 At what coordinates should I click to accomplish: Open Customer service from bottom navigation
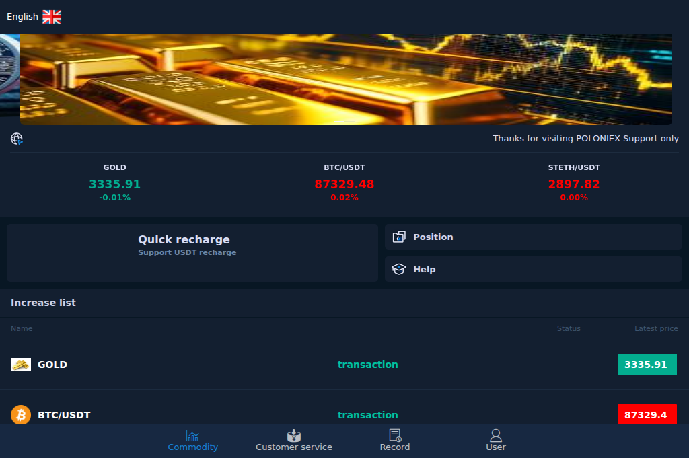pos(293,441)
